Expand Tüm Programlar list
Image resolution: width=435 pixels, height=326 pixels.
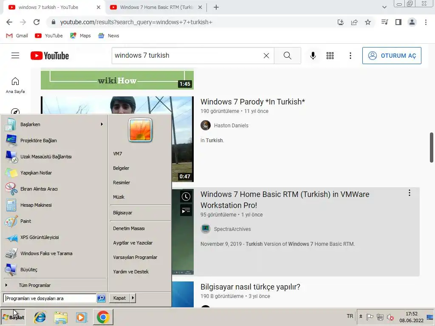click(x=55, y=285)
